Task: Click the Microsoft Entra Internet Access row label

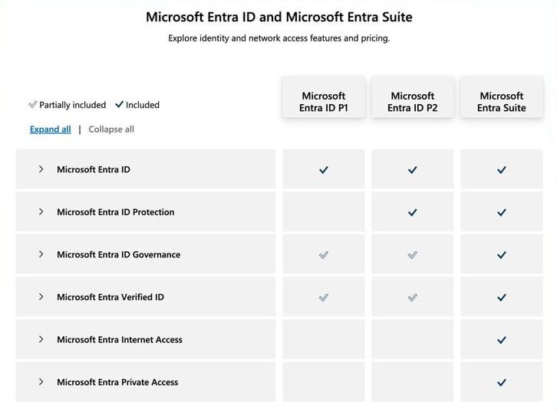Action: tap(120, 340)
